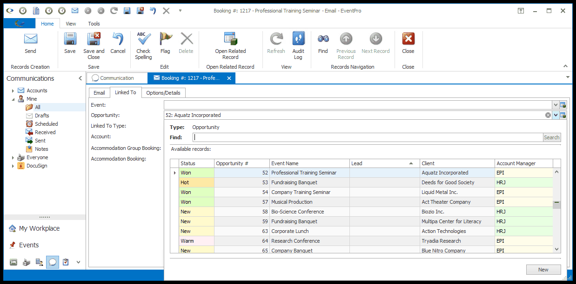
Task: Open the Sent folder
Action: tap(40, 141)
